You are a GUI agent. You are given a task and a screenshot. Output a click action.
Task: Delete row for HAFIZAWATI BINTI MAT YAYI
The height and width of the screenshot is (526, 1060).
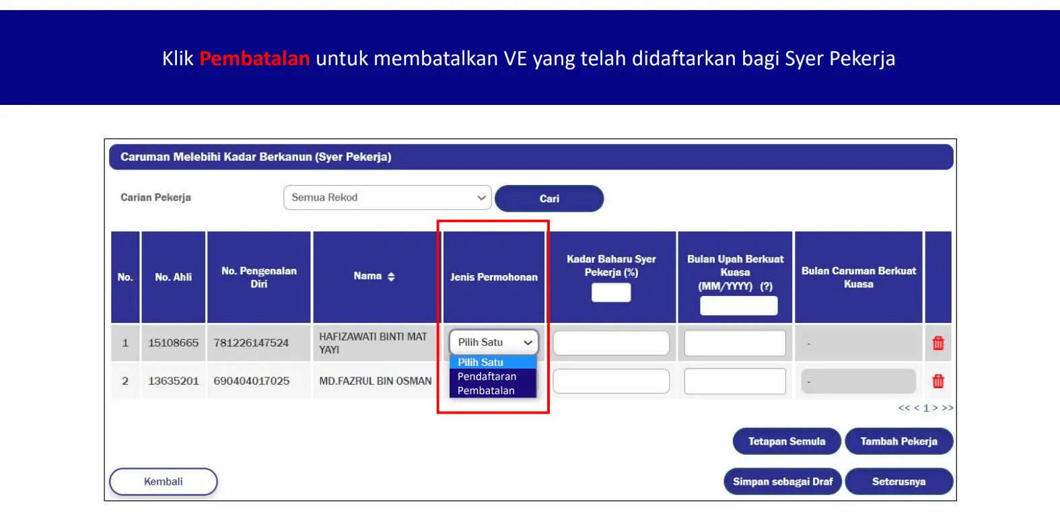pos(938,343)
